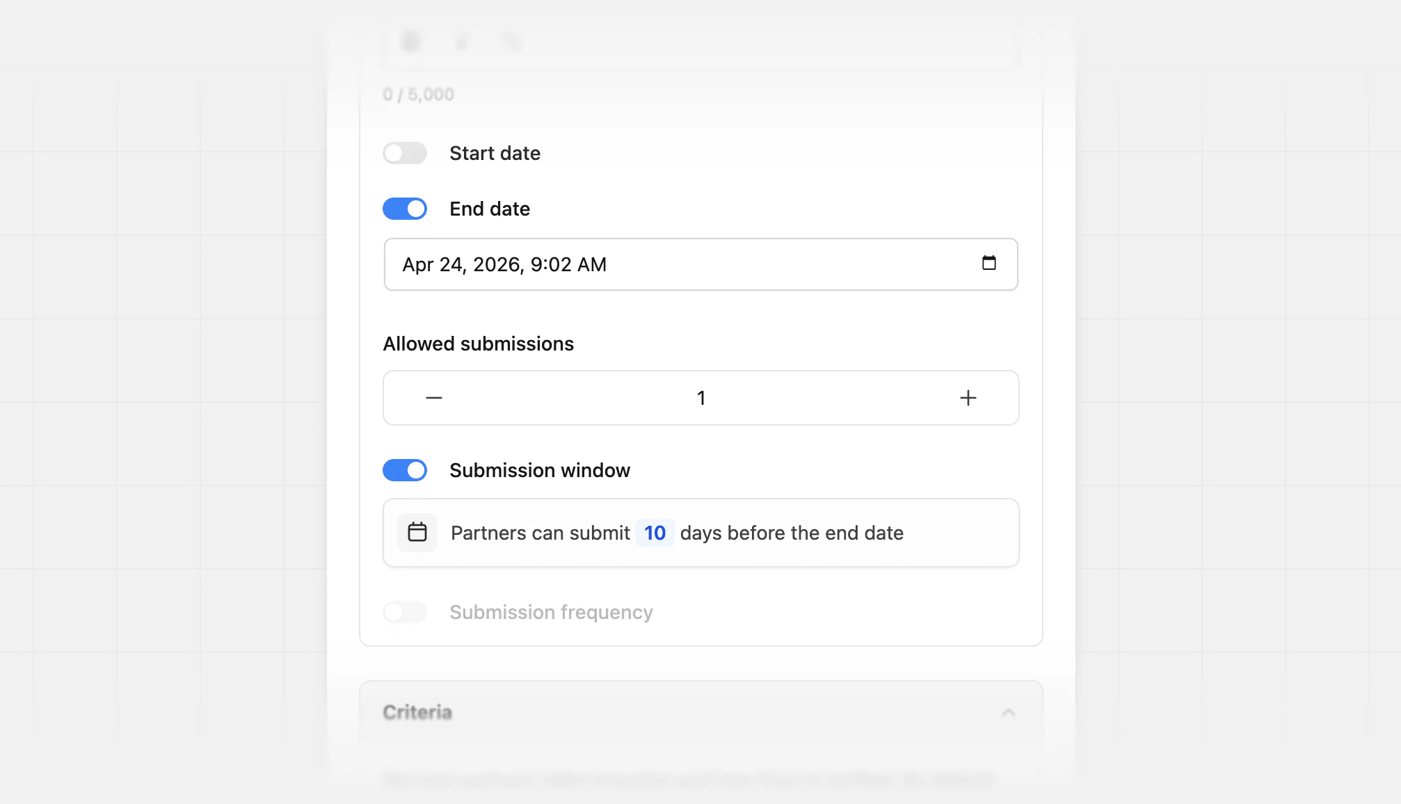Screen dimensions: 1401x804
Task: Click the leftmost icon in the top editor toolbar
Action: tap(410, 42)
